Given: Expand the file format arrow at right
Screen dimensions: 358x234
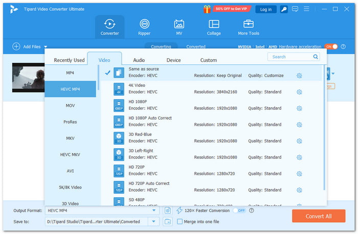Looking at the screenshot, I should coord(333,74).
